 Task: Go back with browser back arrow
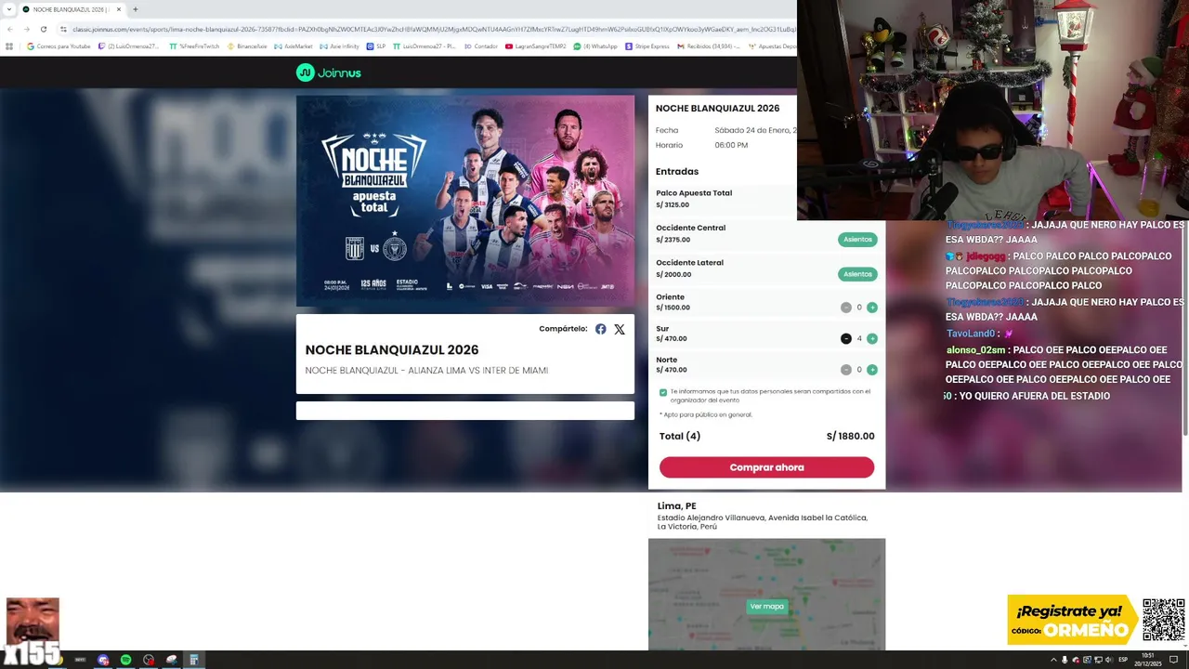coord(9,29)
